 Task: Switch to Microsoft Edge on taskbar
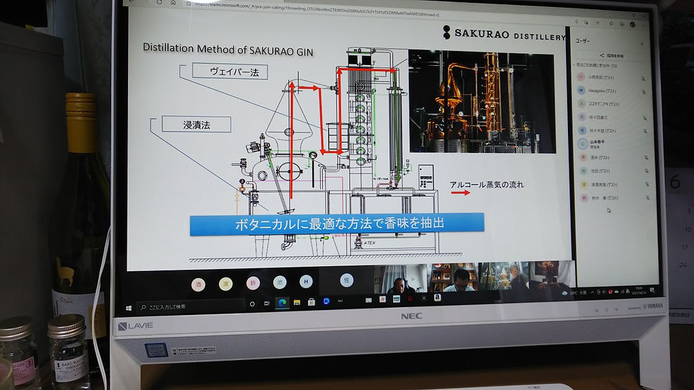click(282, 302)
